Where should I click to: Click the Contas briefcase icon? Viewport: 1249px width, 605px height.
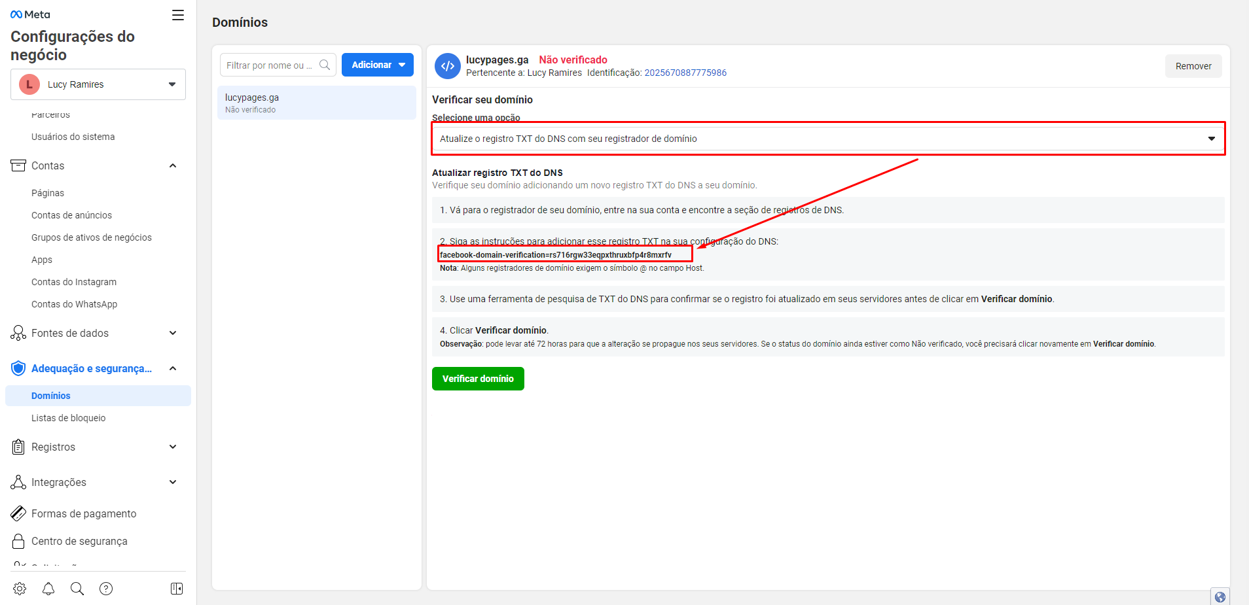coord(18,165)
